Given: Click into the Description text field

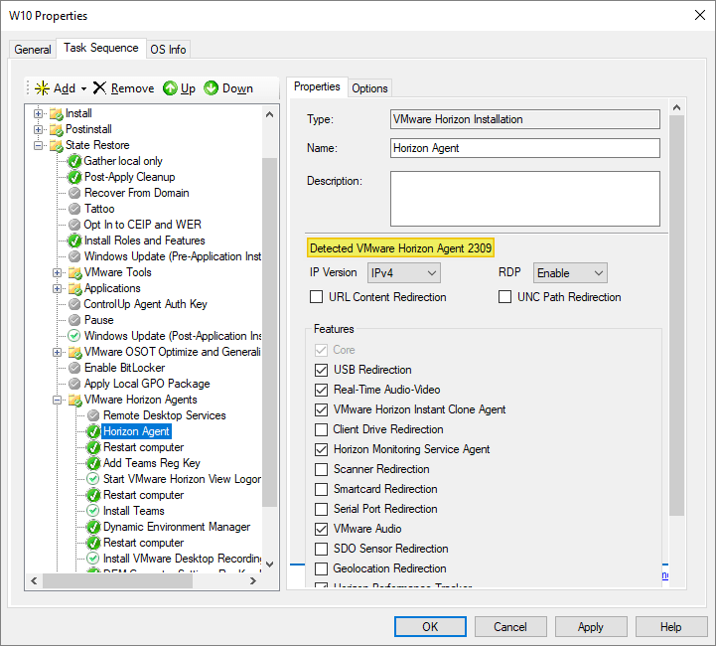Looking at the screenshot, I should click(x=524, y=199).
